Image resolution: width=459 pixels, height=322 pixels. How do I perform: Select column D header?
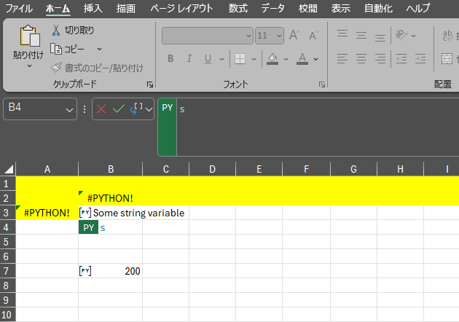click(x=212, y=169)
